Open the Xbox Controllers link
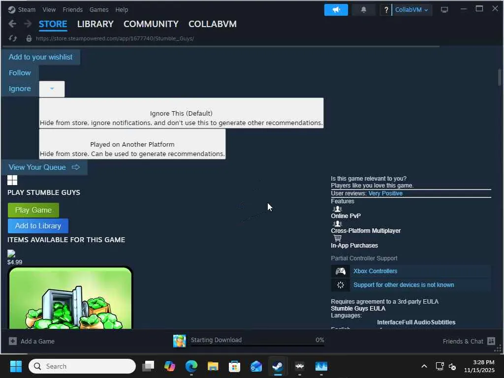Viewport: 504px width, 378px height. pos(375,271)
